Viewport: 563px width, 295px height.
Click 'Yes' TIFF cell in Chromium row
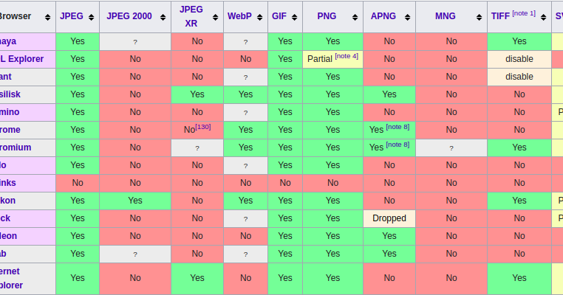click(x=519, y=147)
